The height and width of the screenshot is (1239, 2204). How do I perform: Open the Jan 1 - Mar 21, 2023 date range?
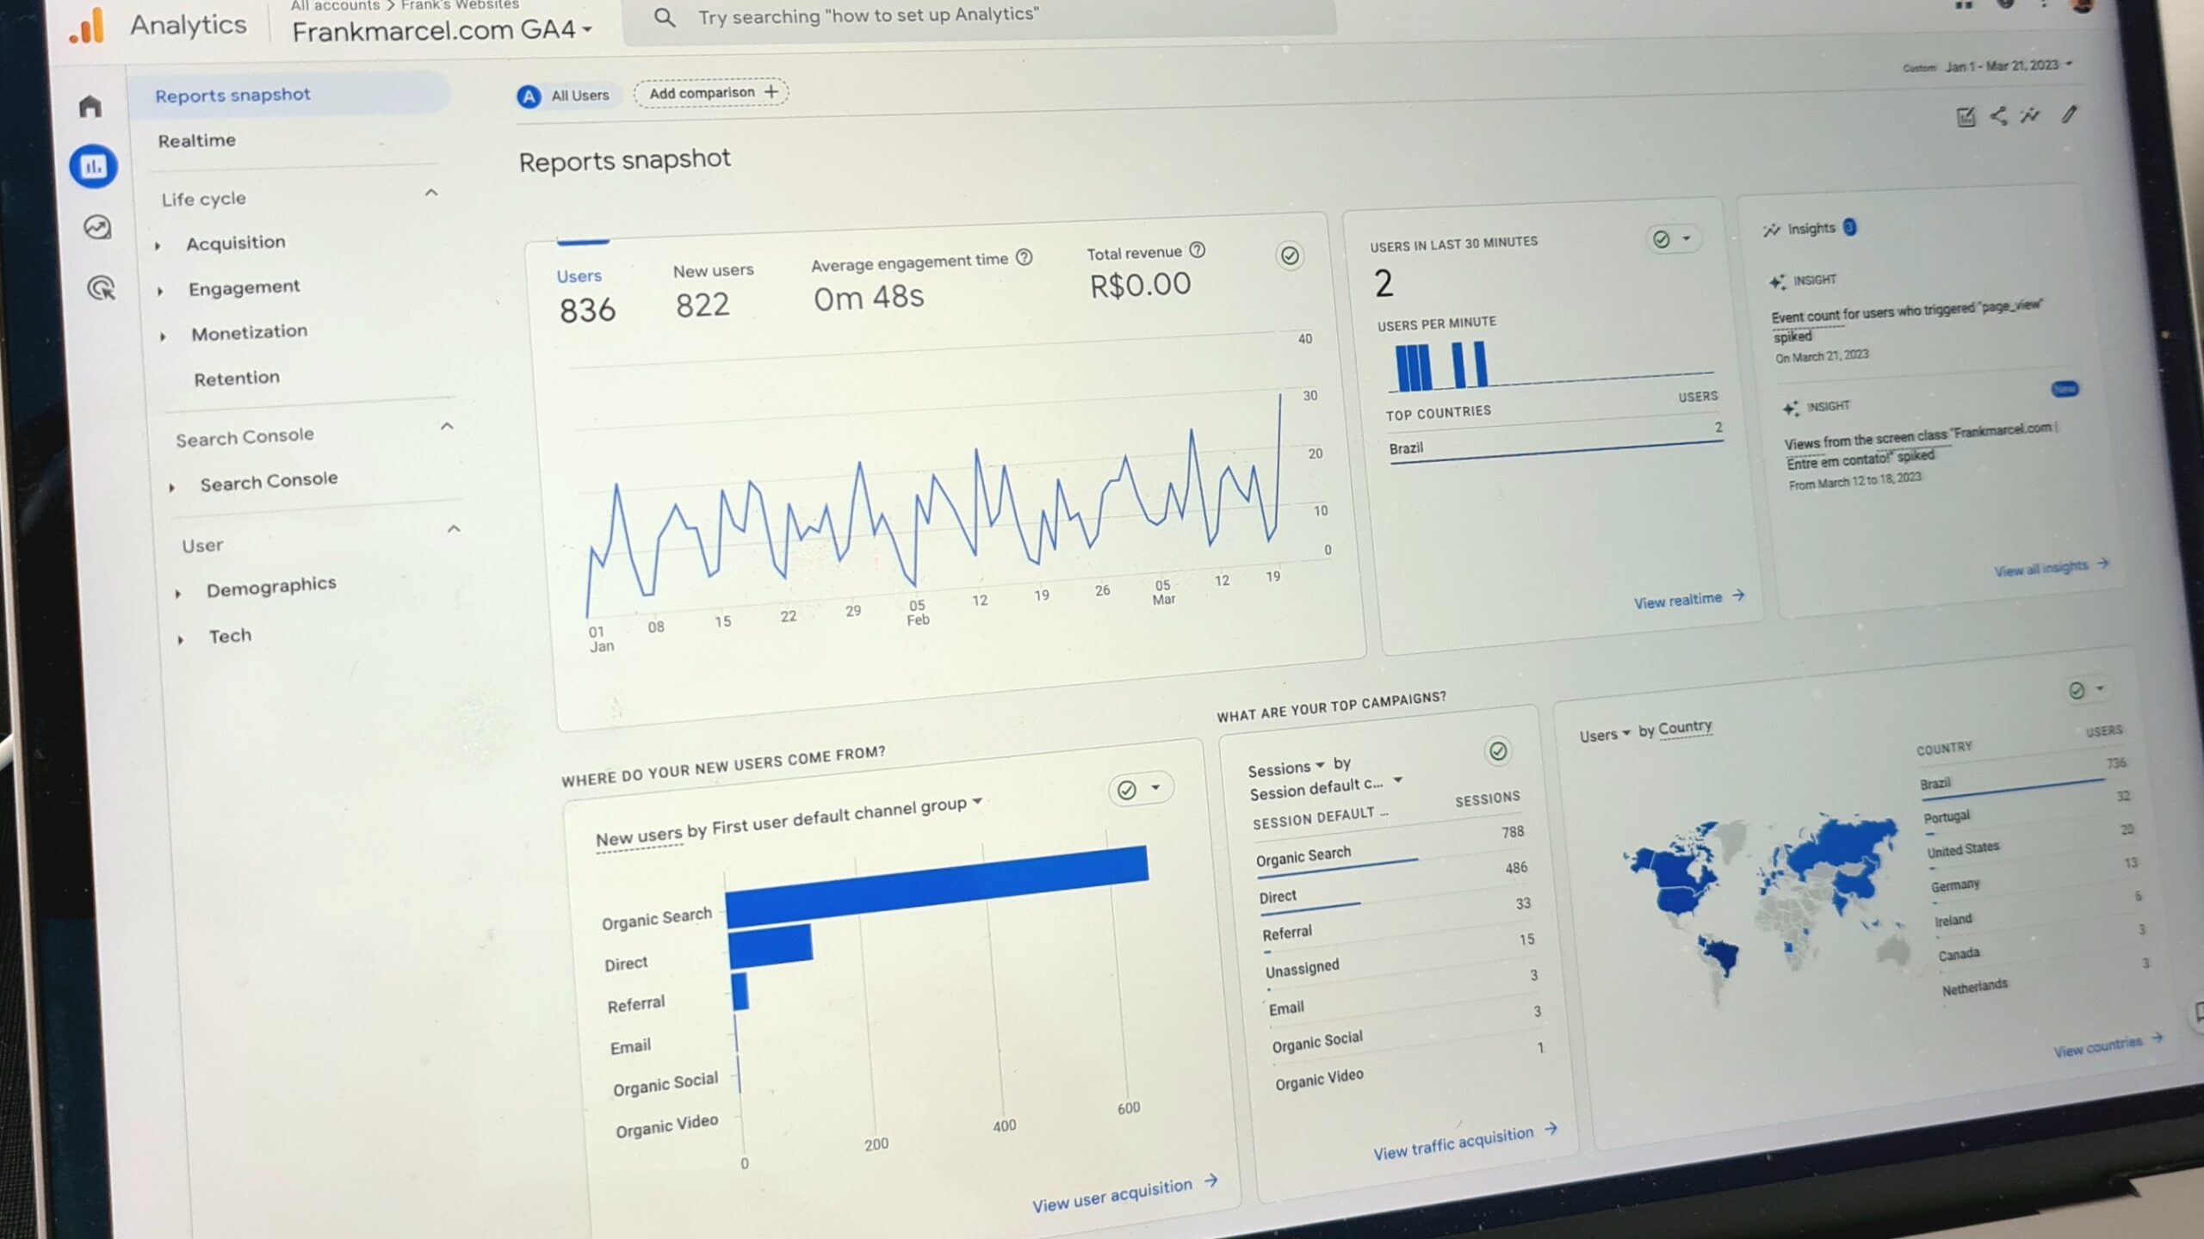click(2007, 65)
